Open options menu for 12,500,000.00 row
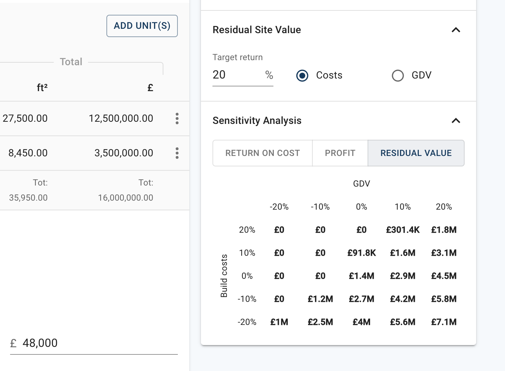 tap(177, 119)
